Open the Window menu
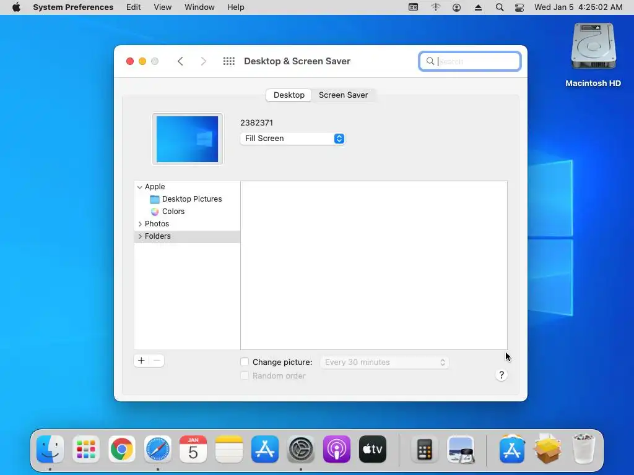 [x=199, y=7]
